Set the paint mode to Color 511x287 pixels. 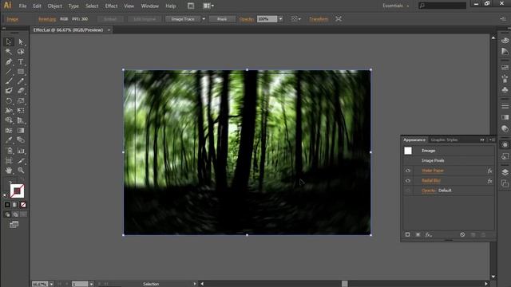(x=7, y=205)
